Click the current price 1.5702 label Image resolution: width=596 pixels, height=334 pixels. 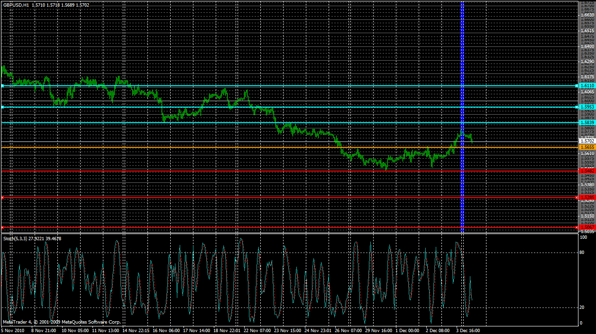(587, 141)
